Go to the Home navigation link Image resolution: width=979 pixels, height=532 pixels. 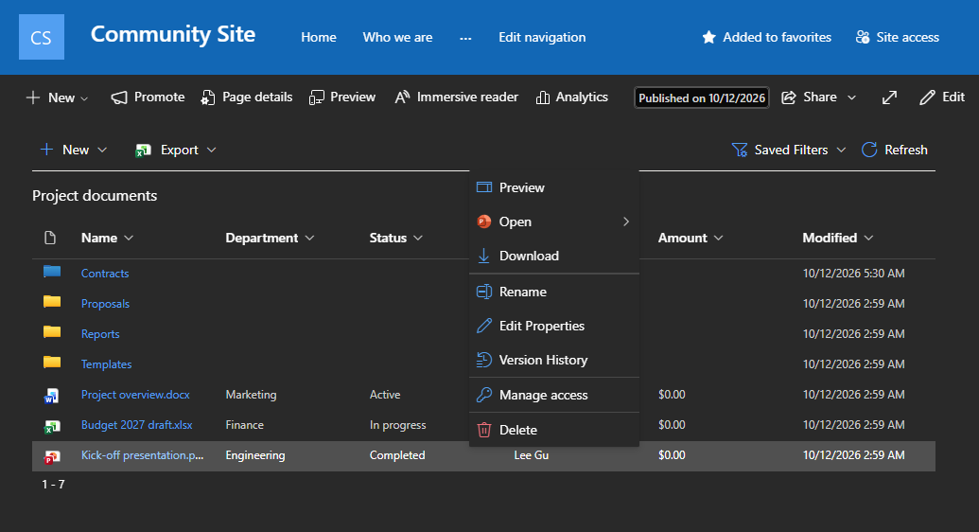319,38
